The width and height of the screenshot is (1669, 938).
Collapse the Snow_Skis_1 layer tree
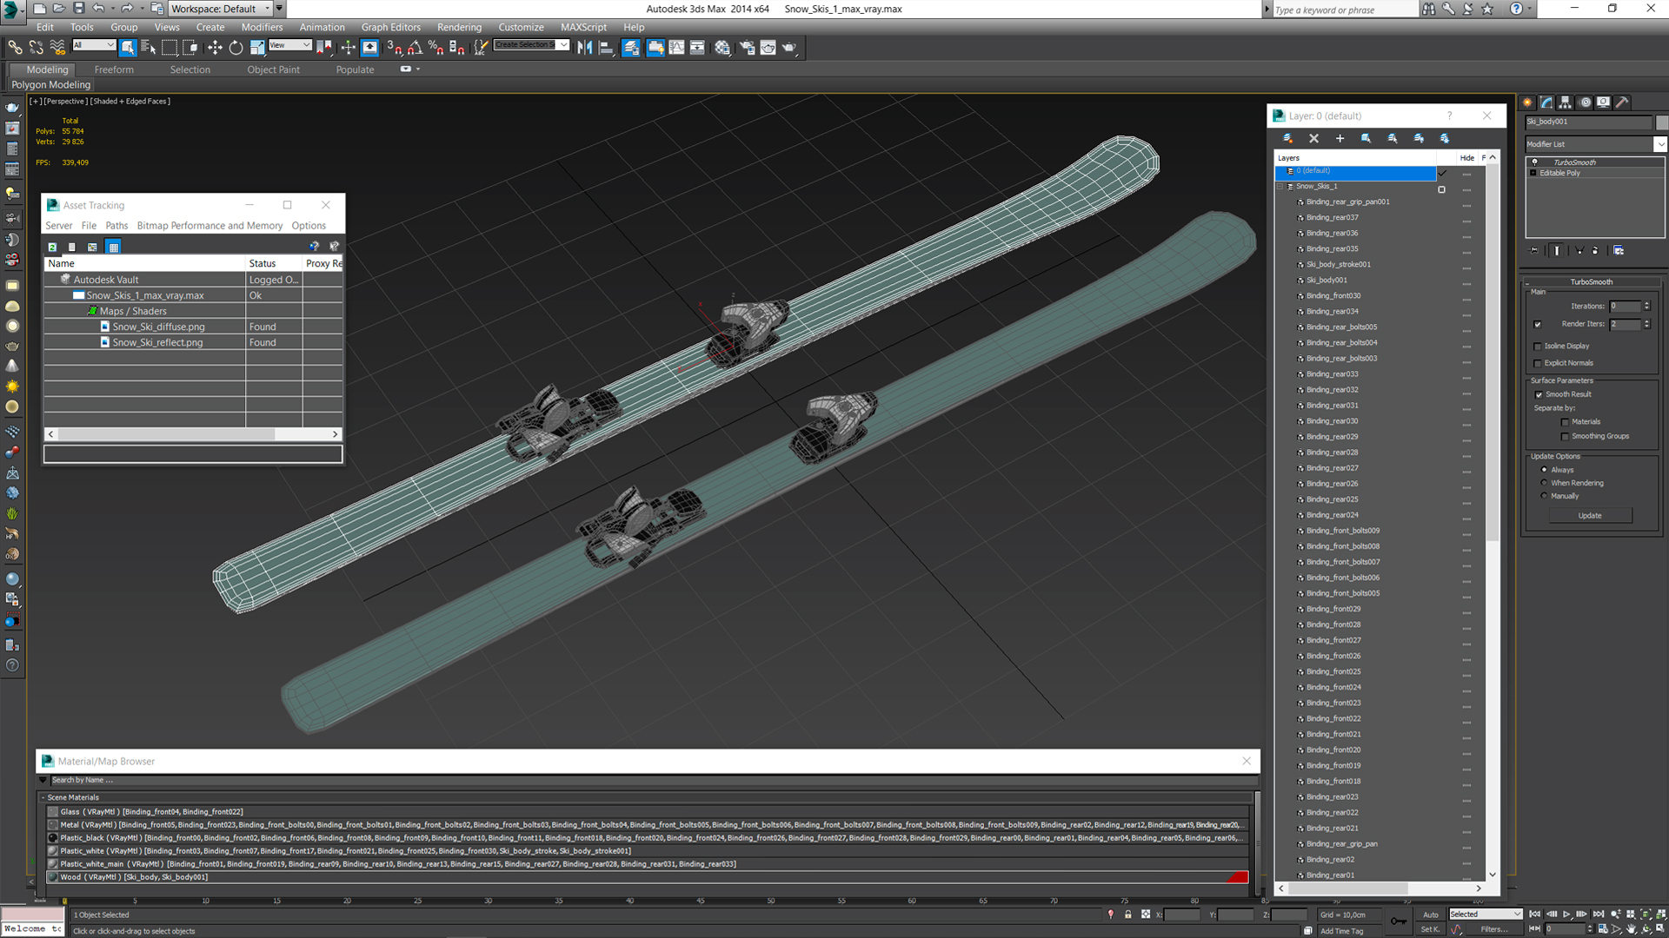tap(1280, 187)
